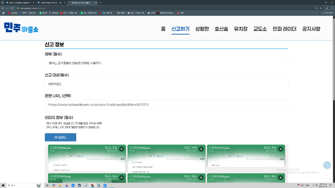Open the 홈 menu item
This screenshot has height=188, width=335.
click(x=163, y=29)
